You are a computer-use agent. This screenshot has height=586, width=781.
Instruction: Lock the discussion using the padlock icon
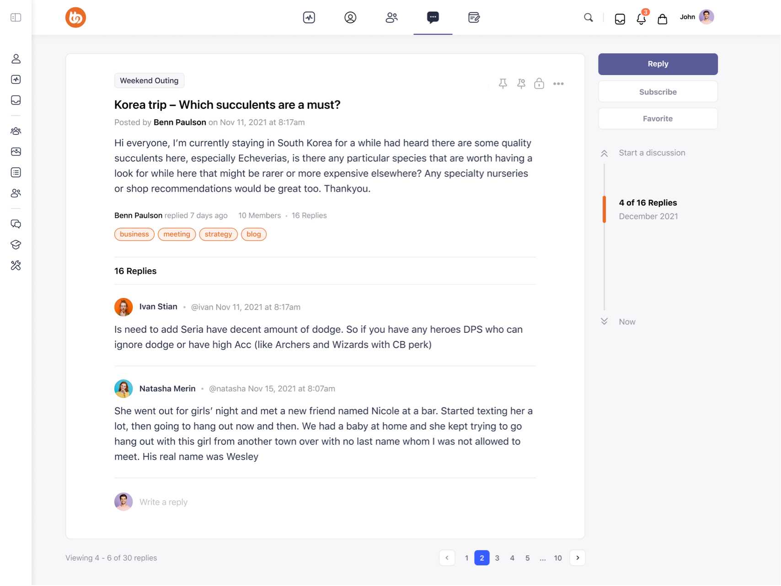(x=539, y=84)
